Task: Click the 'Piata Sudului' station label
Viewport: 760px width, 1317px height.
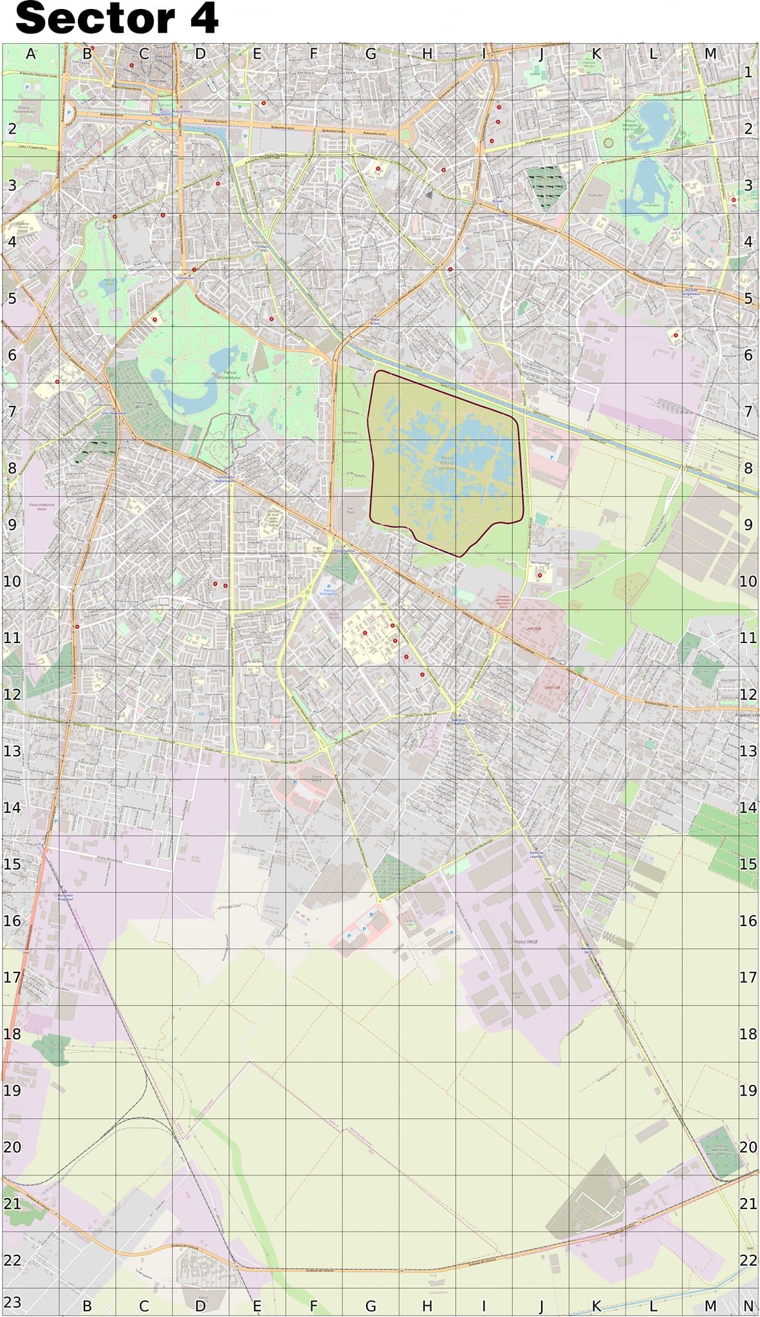Action: click(344, 551)
